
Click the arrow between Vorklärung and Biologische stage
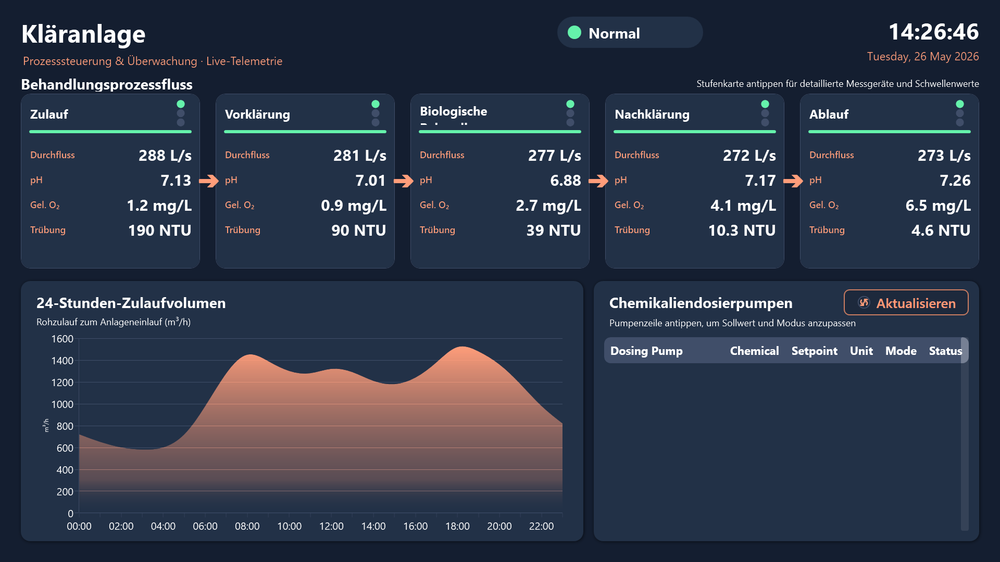pyautogui.click(x=403, y=181)
